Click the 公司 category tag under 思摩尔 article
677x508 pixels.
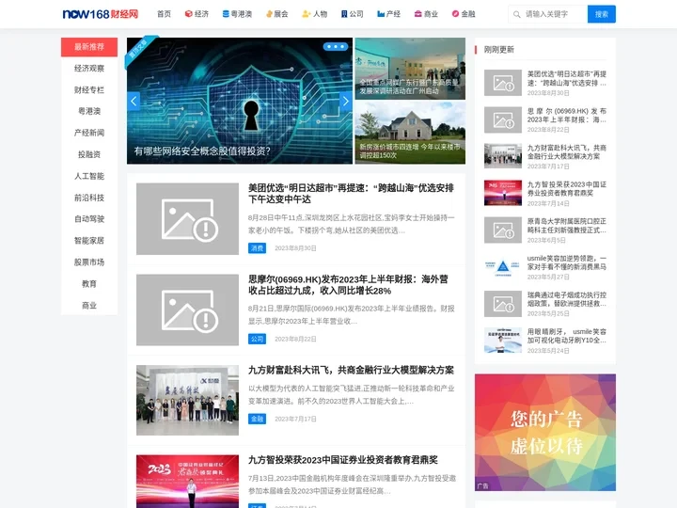pos(257,339)
